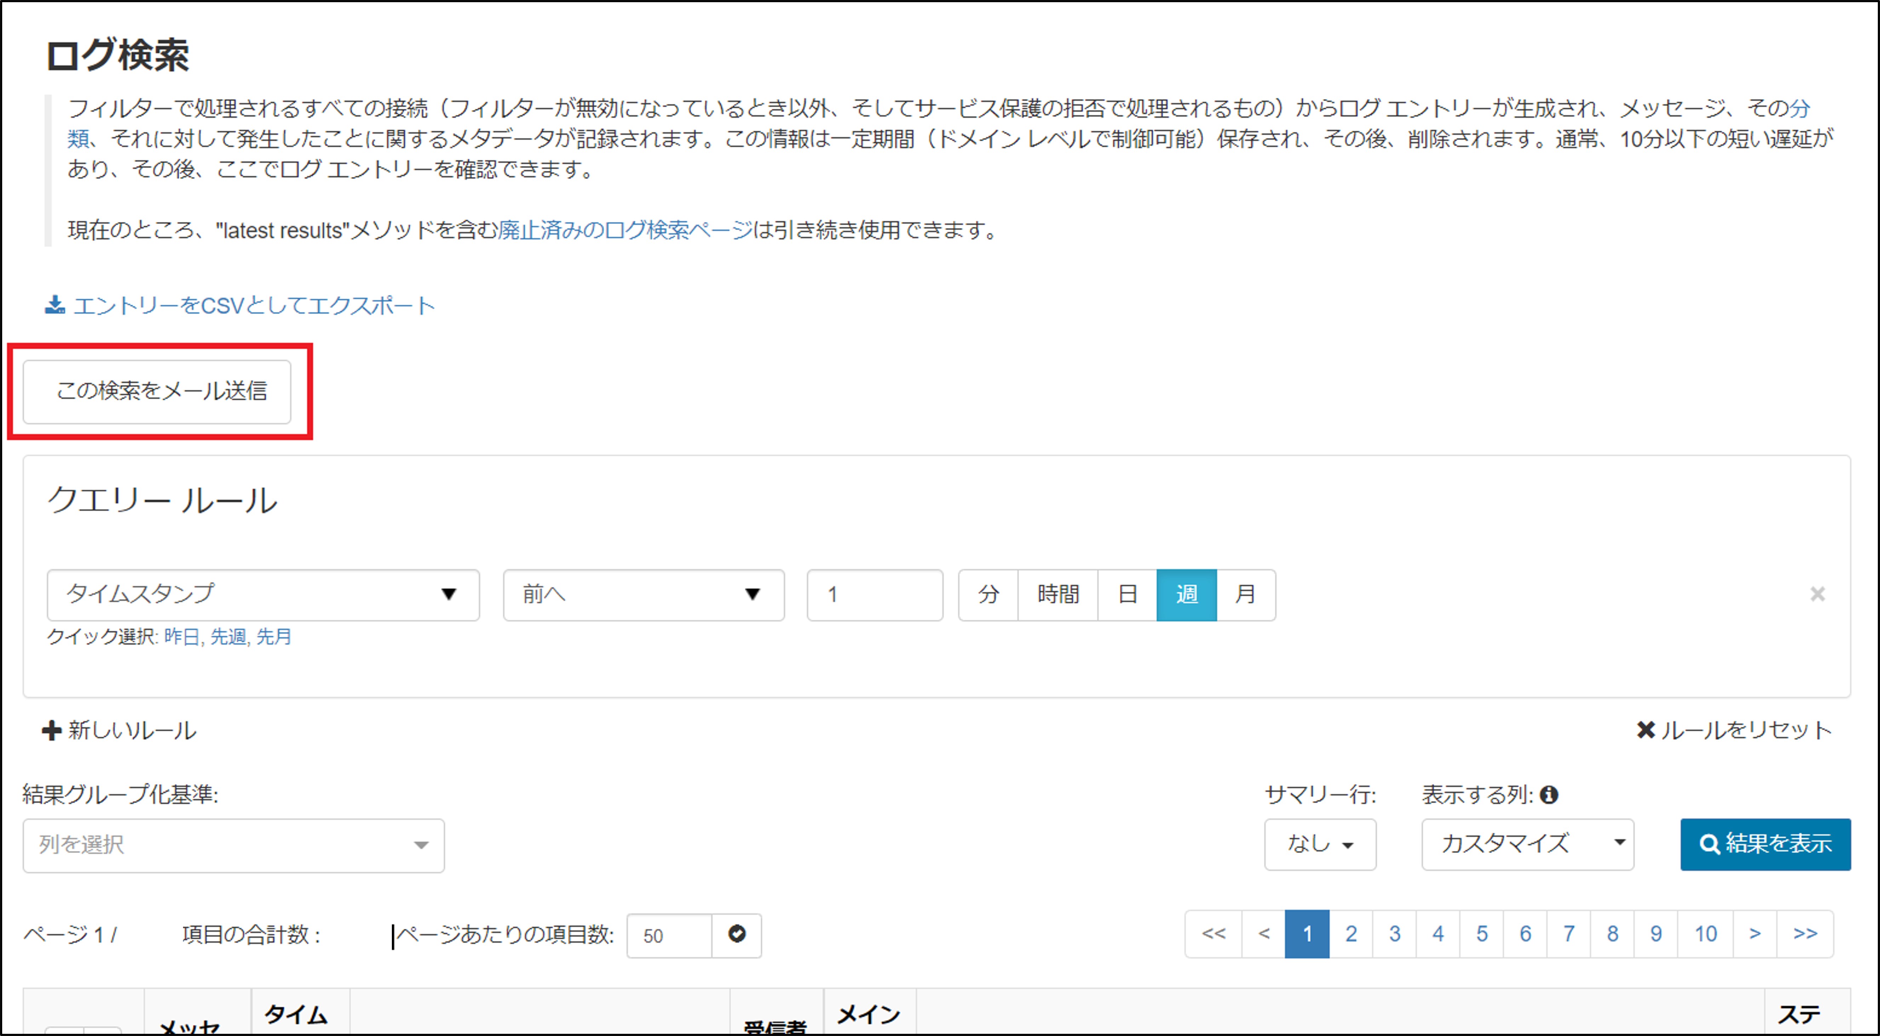
Task: Select page 2 in pagination
Action: click(x=1351, y=933)
